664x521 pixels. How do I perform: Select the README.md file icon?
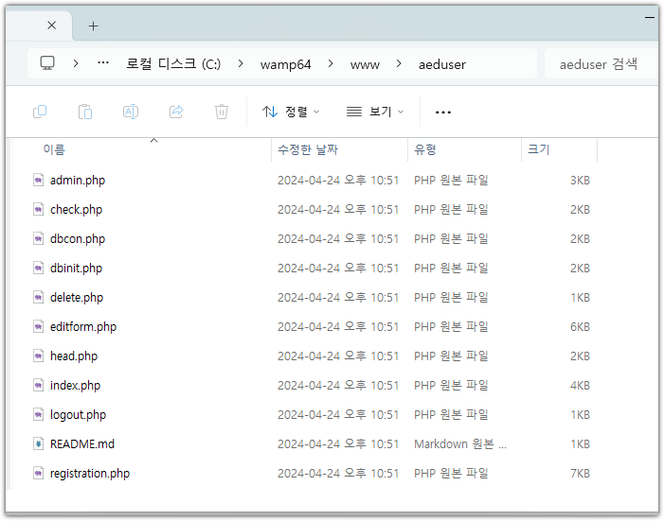[38, 443]
